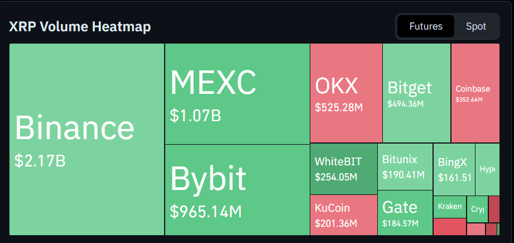The image size is (514, 243).
Task: Click the BingX volume tile
Action: [454, 169]
